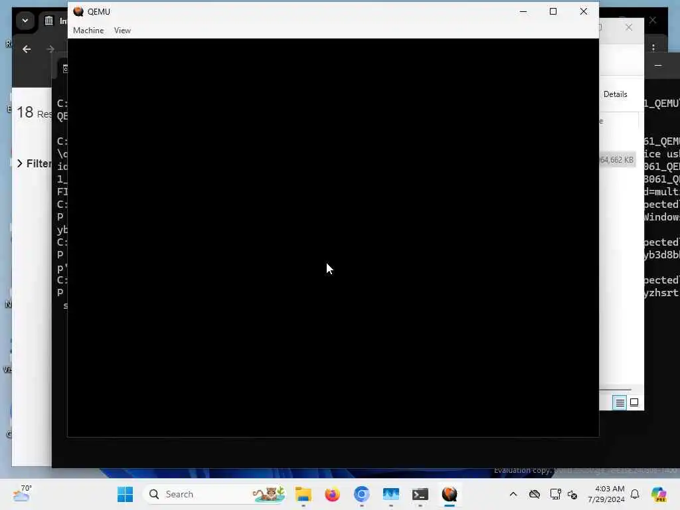Click the muted volume tray icon
680x510 pixels.
[572, 494]
